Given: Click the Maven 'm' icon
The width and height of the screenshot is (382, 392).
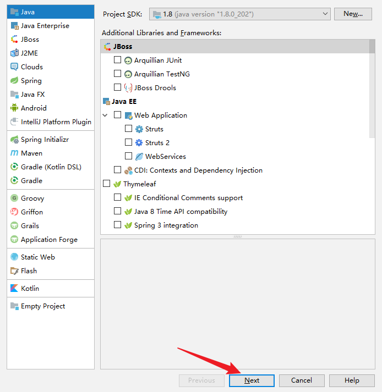Looking at the screenshot, I should [x=14, y=153].
